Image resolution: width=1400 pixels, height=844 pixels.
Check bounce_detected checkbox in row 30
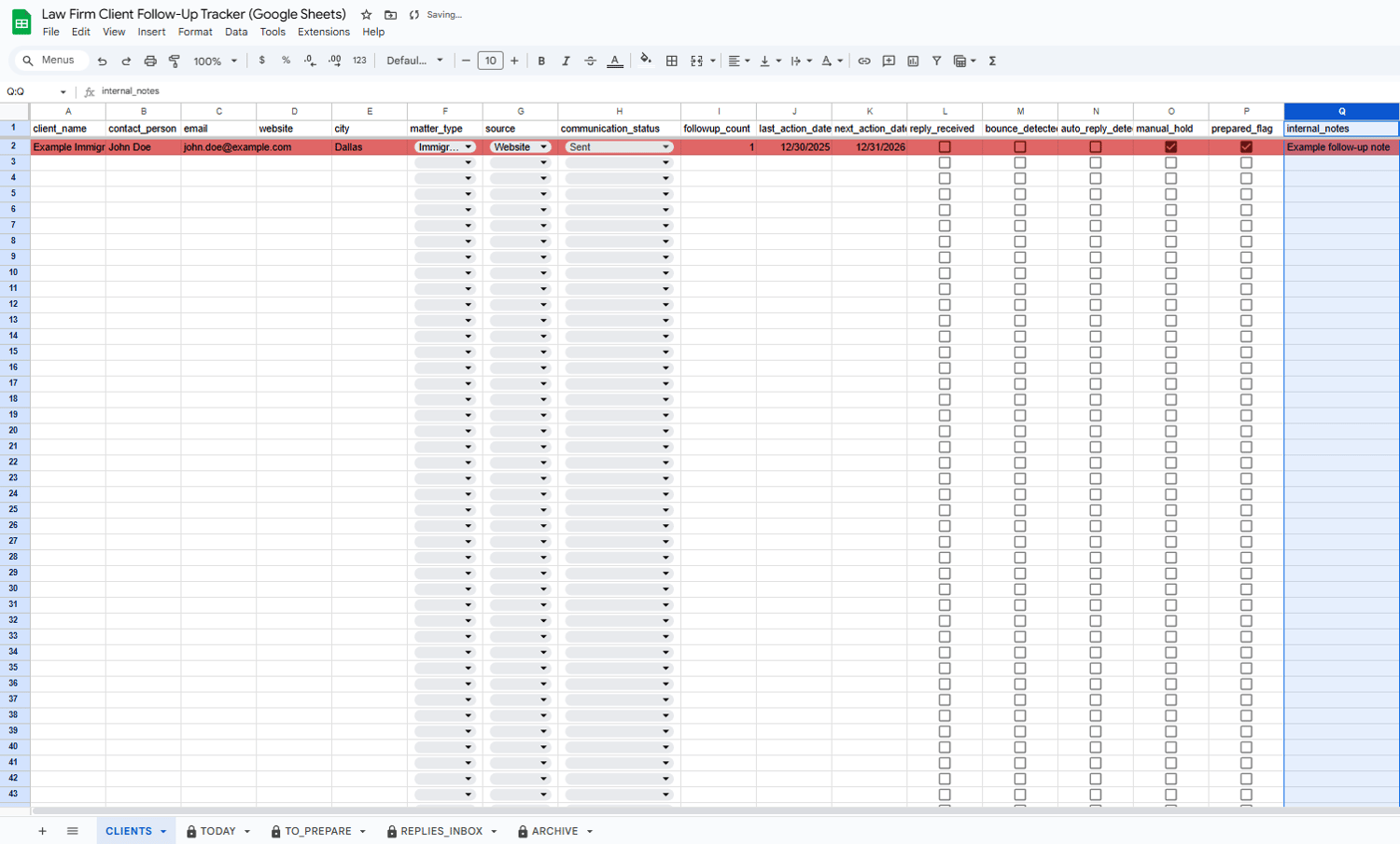tap(1020, 589)
